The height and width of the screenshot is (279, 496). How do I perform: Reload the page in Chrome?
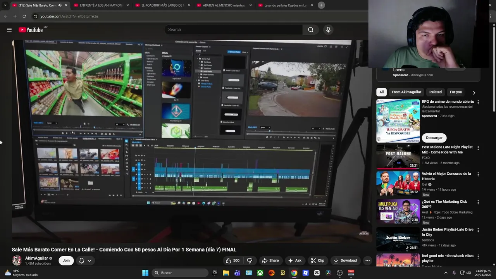pyautogui.click(x=24, y=16)
